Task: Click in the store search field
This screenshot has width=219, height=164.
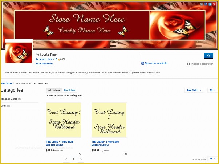Action: (173, 56)
